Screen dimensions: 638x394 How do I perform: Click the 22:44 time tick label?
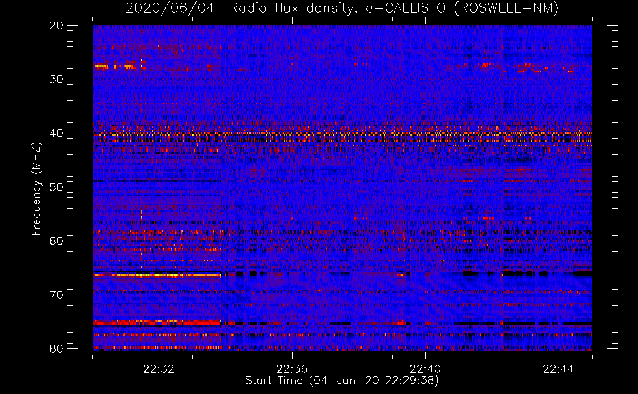click(x=559, y=369)
